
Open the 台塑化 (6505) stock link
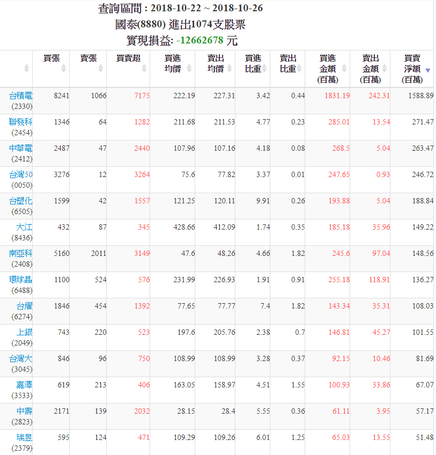tap(21, 201)
